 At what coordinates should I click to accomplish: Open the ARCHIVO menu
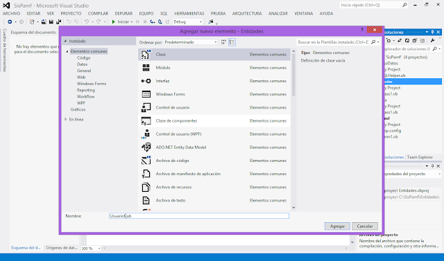(x=11, y=13)
